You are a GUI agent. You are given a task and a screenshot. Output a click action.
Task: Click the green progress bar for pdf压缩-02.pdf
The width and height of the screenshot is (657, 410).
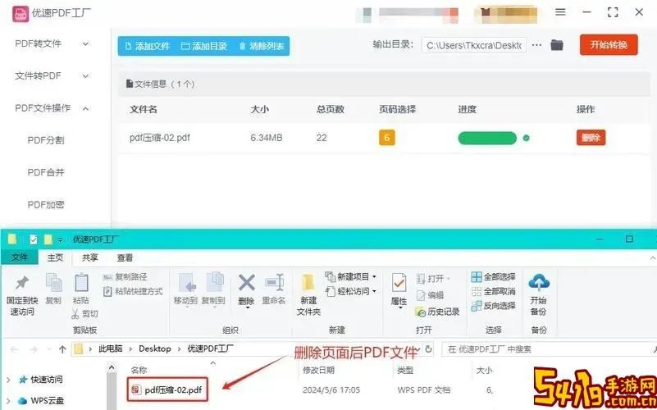point(487,138)
